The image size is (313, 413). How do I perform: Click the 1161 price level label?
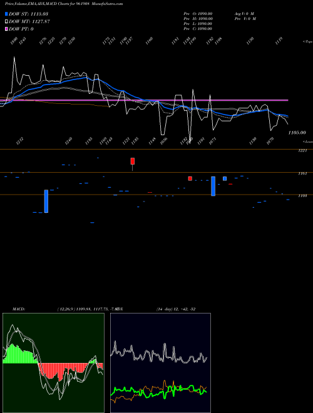click(304, 173)
